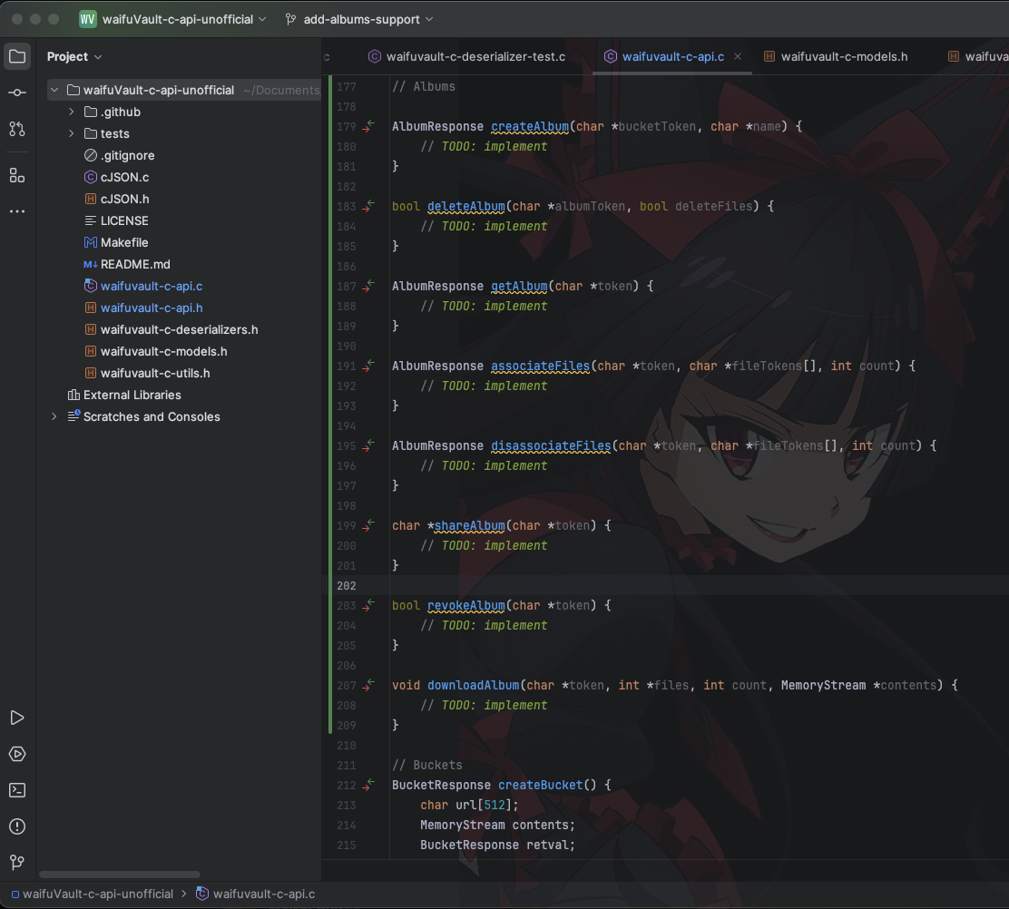
Task: Click the gutter marker beside createBucket line 212
Action: coord(368,784)
